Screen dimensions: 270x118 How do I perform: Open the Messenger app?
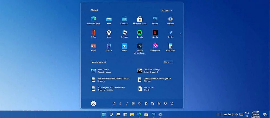coord(155,48)
